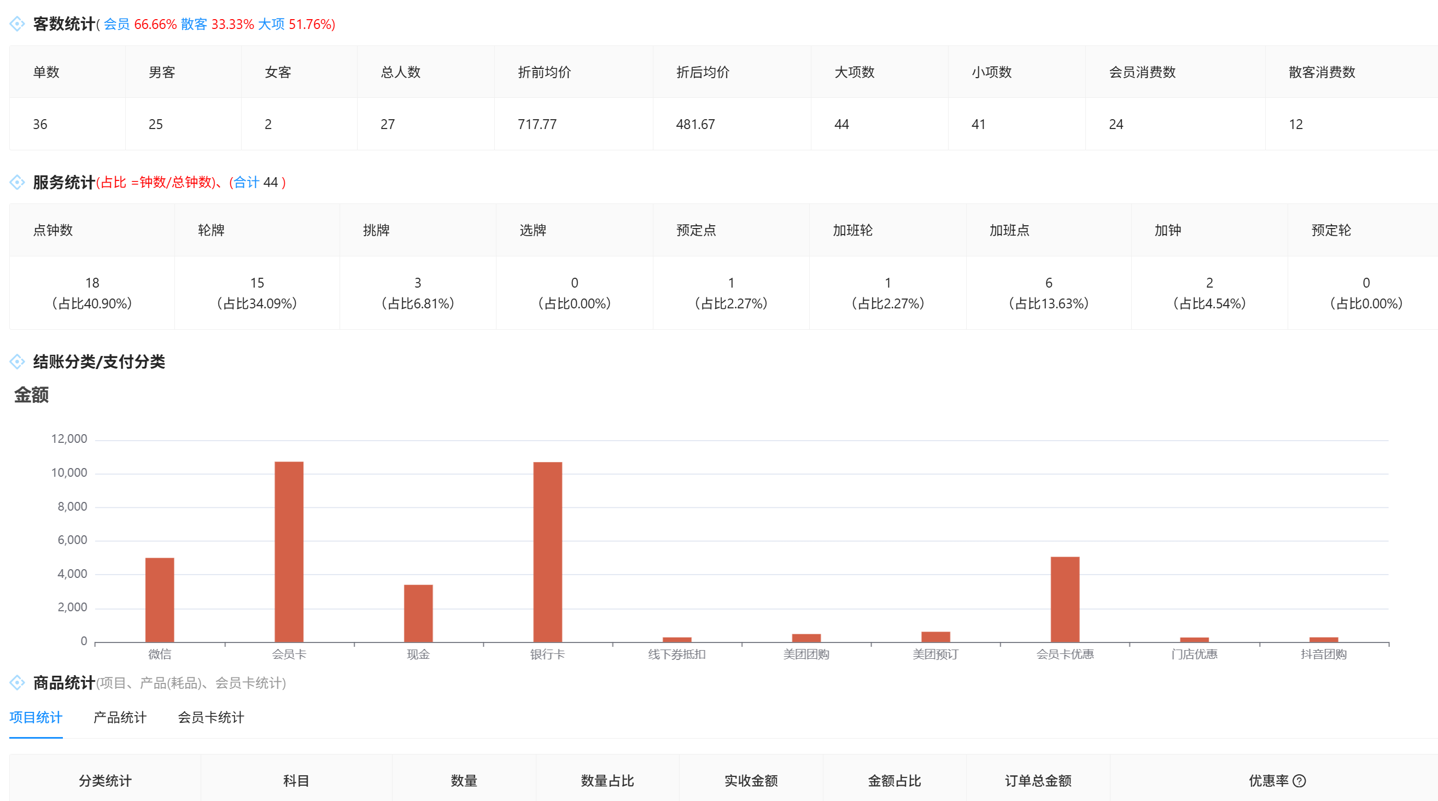Click the 微信 bar in the chart
This screenshot has height=801, width=1438.
(160, 599)
